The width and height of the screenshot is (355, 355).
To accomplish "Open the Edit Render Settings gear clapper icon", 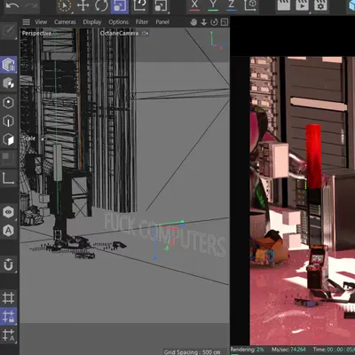I will [x=320, y=5].
